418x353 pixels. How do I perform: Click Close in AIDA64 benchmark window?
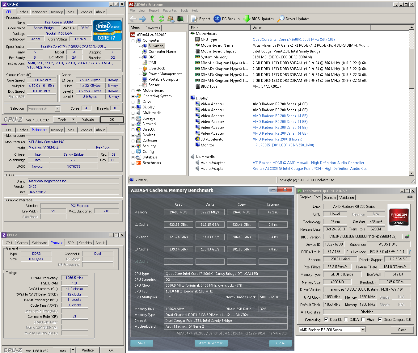281,343
